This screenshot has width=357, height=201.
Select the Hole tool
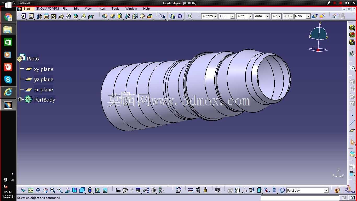tap(54, 16)
